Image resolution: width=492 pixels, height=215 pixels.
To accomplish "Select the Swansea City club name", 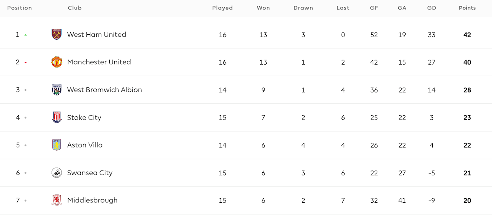I will click(90, 173).
